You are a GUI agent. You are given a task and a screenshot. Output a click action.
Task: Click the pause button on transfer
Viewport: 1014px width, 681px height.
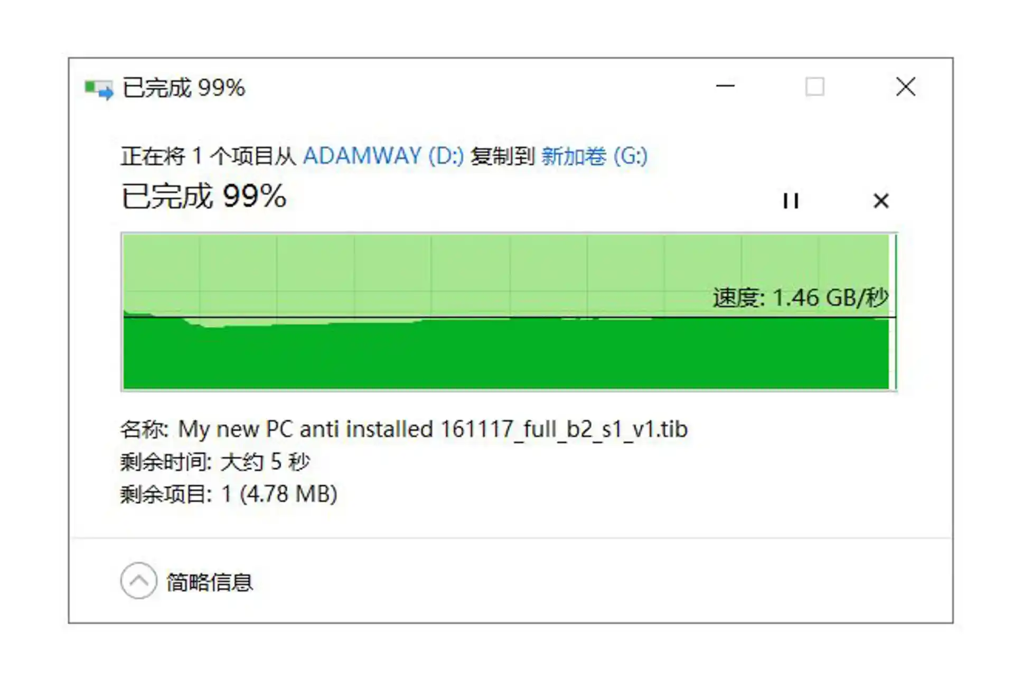pos(792,199)
